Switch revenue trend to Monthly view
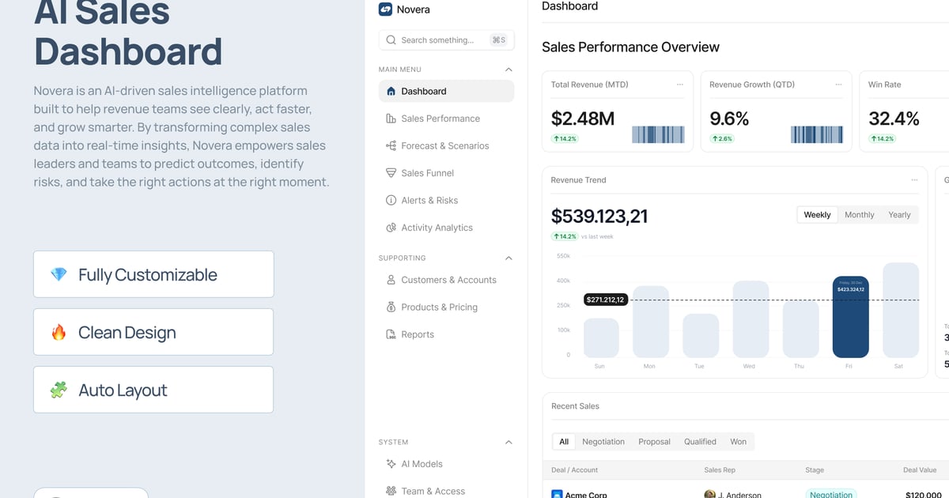The width and height of the screenshot is (949, 498). [859, 215]
